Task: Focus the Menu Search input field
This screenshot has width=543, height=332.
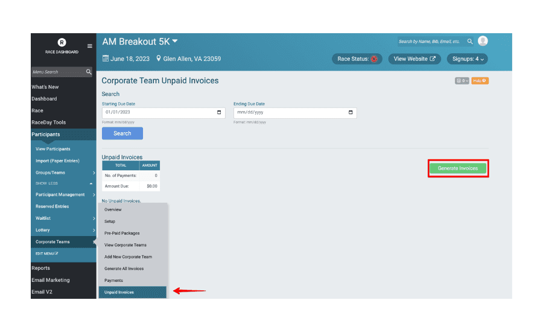Action: 58,72
